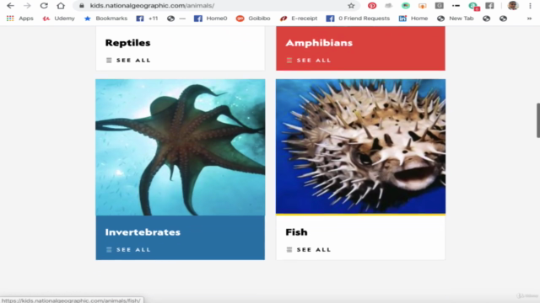Open the pufferfish Fish image

point(360,146)
